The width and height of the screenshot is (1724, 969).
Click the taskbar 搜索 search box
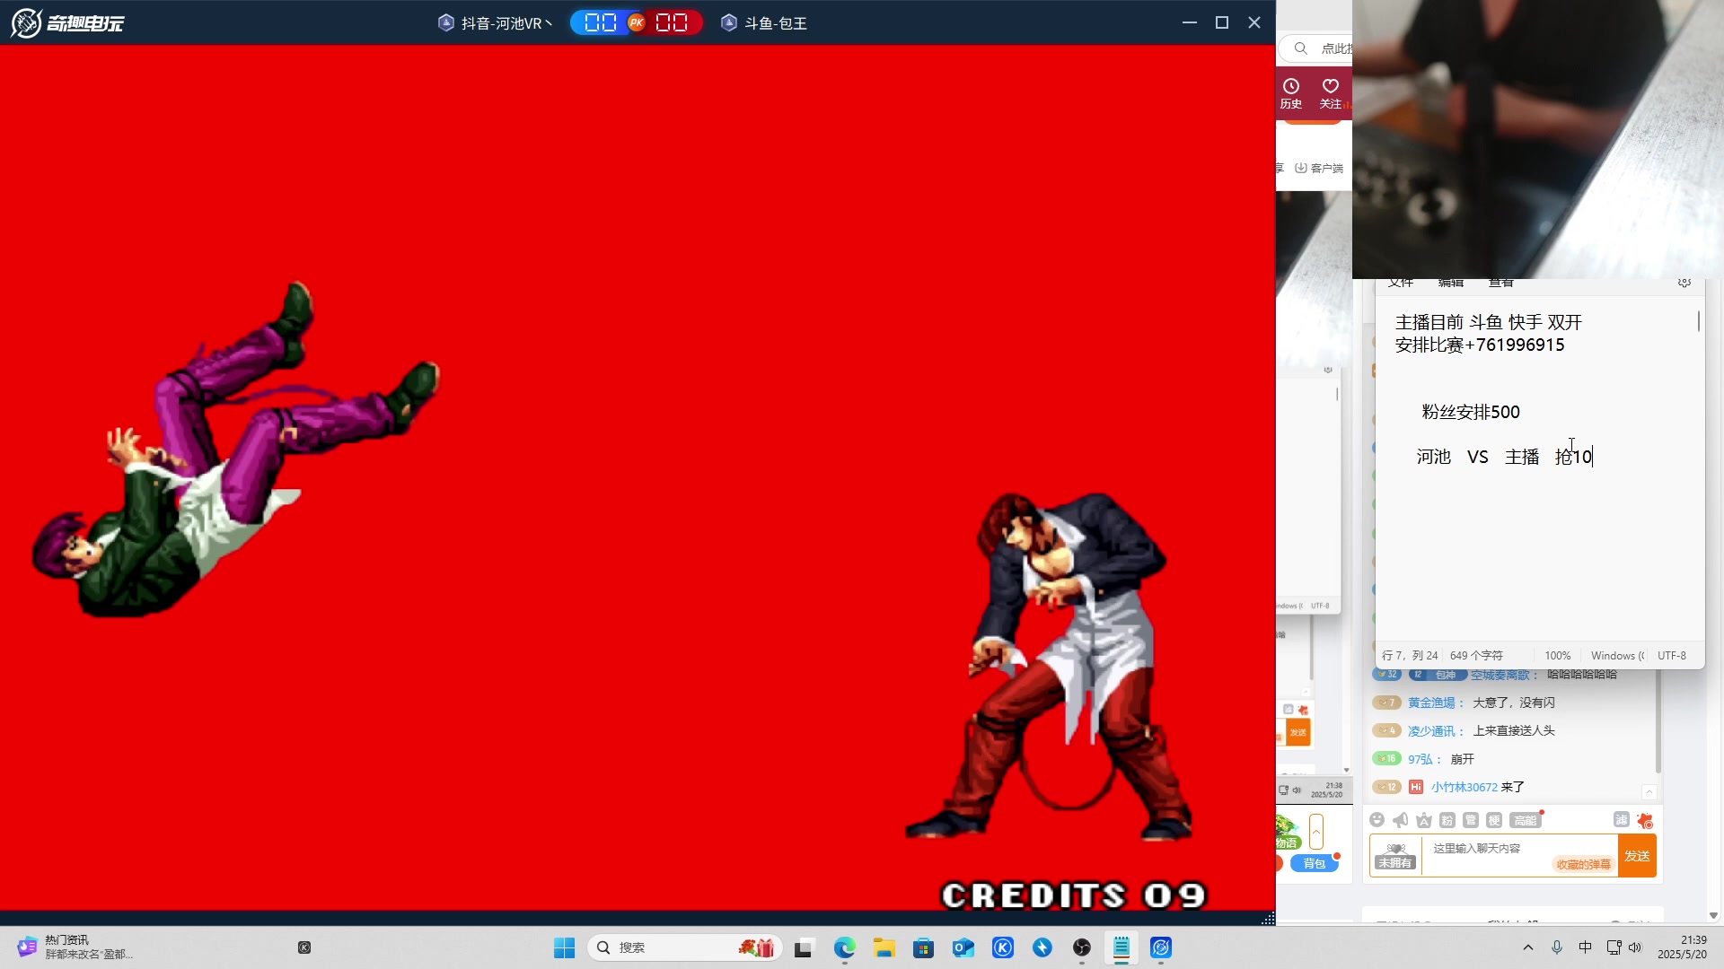pos(685,947)
